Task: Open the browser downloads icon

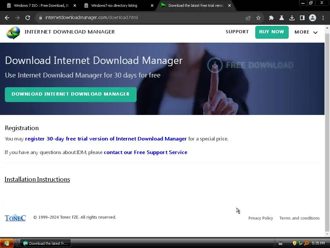Action: tap(292, 18)
